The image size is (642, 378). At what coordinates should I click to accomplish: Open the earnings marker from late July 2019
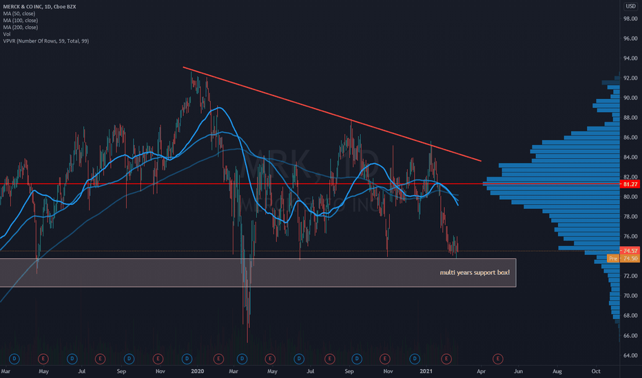point(100,359)
